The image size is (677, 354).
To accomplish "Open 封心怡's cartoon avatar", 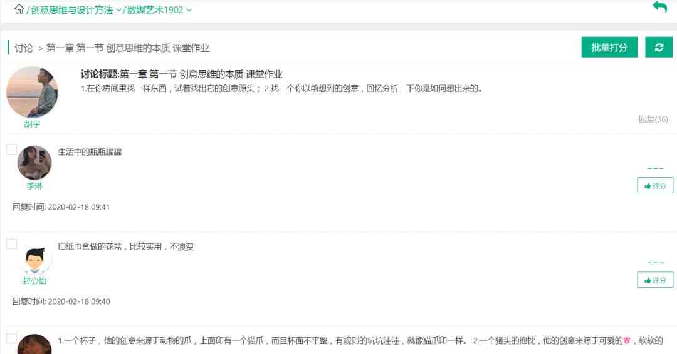I will coord(34,258).
